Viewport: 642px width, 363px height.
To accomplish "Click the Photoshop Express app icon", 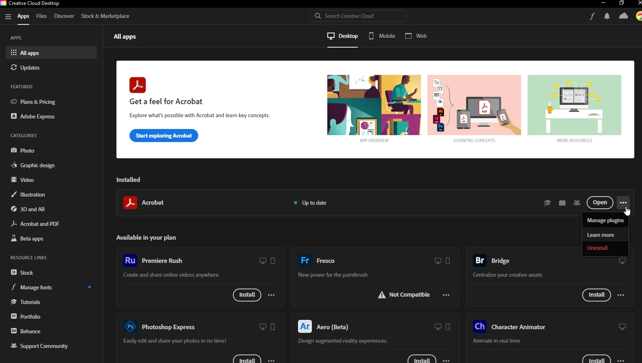I will (130, 327).
